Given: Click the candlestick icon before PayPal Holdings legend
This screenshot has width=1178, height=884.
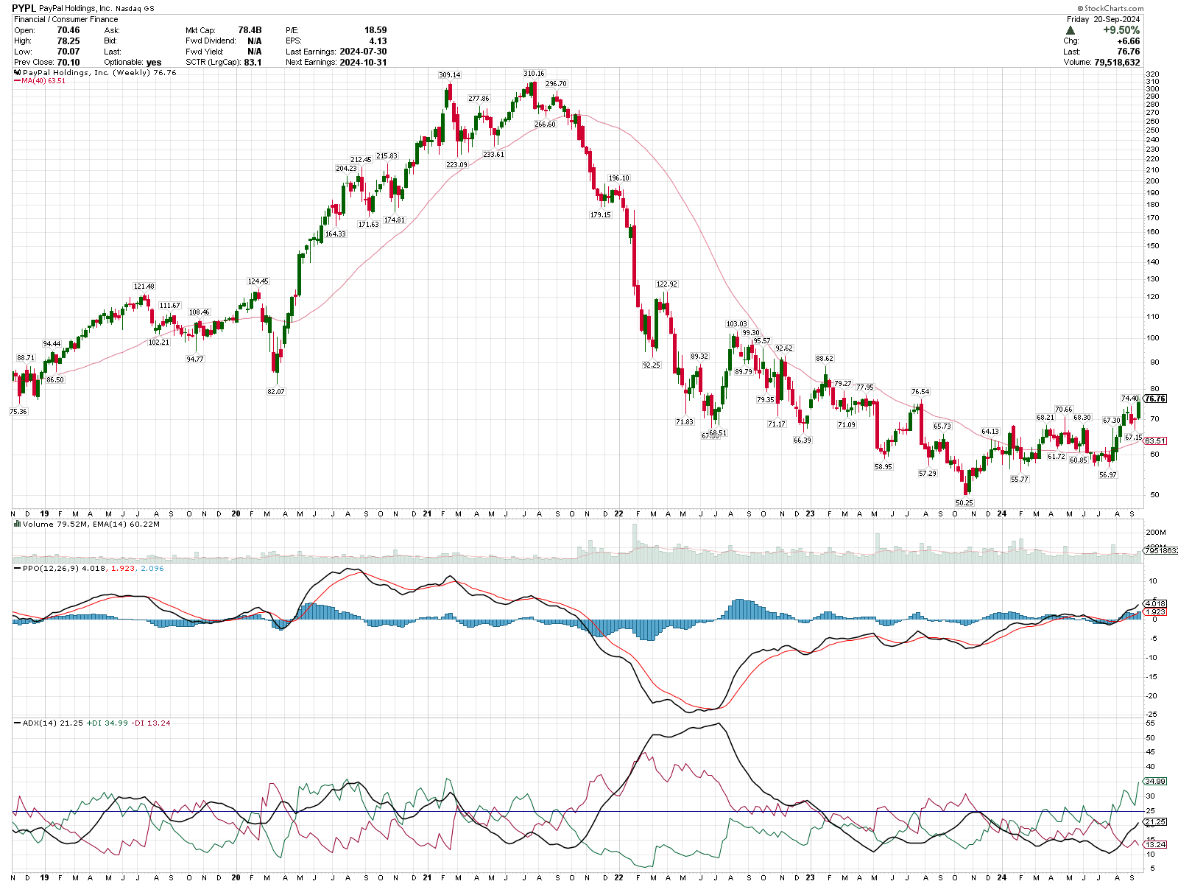Looking at the screenshot, I should (17, 73).
